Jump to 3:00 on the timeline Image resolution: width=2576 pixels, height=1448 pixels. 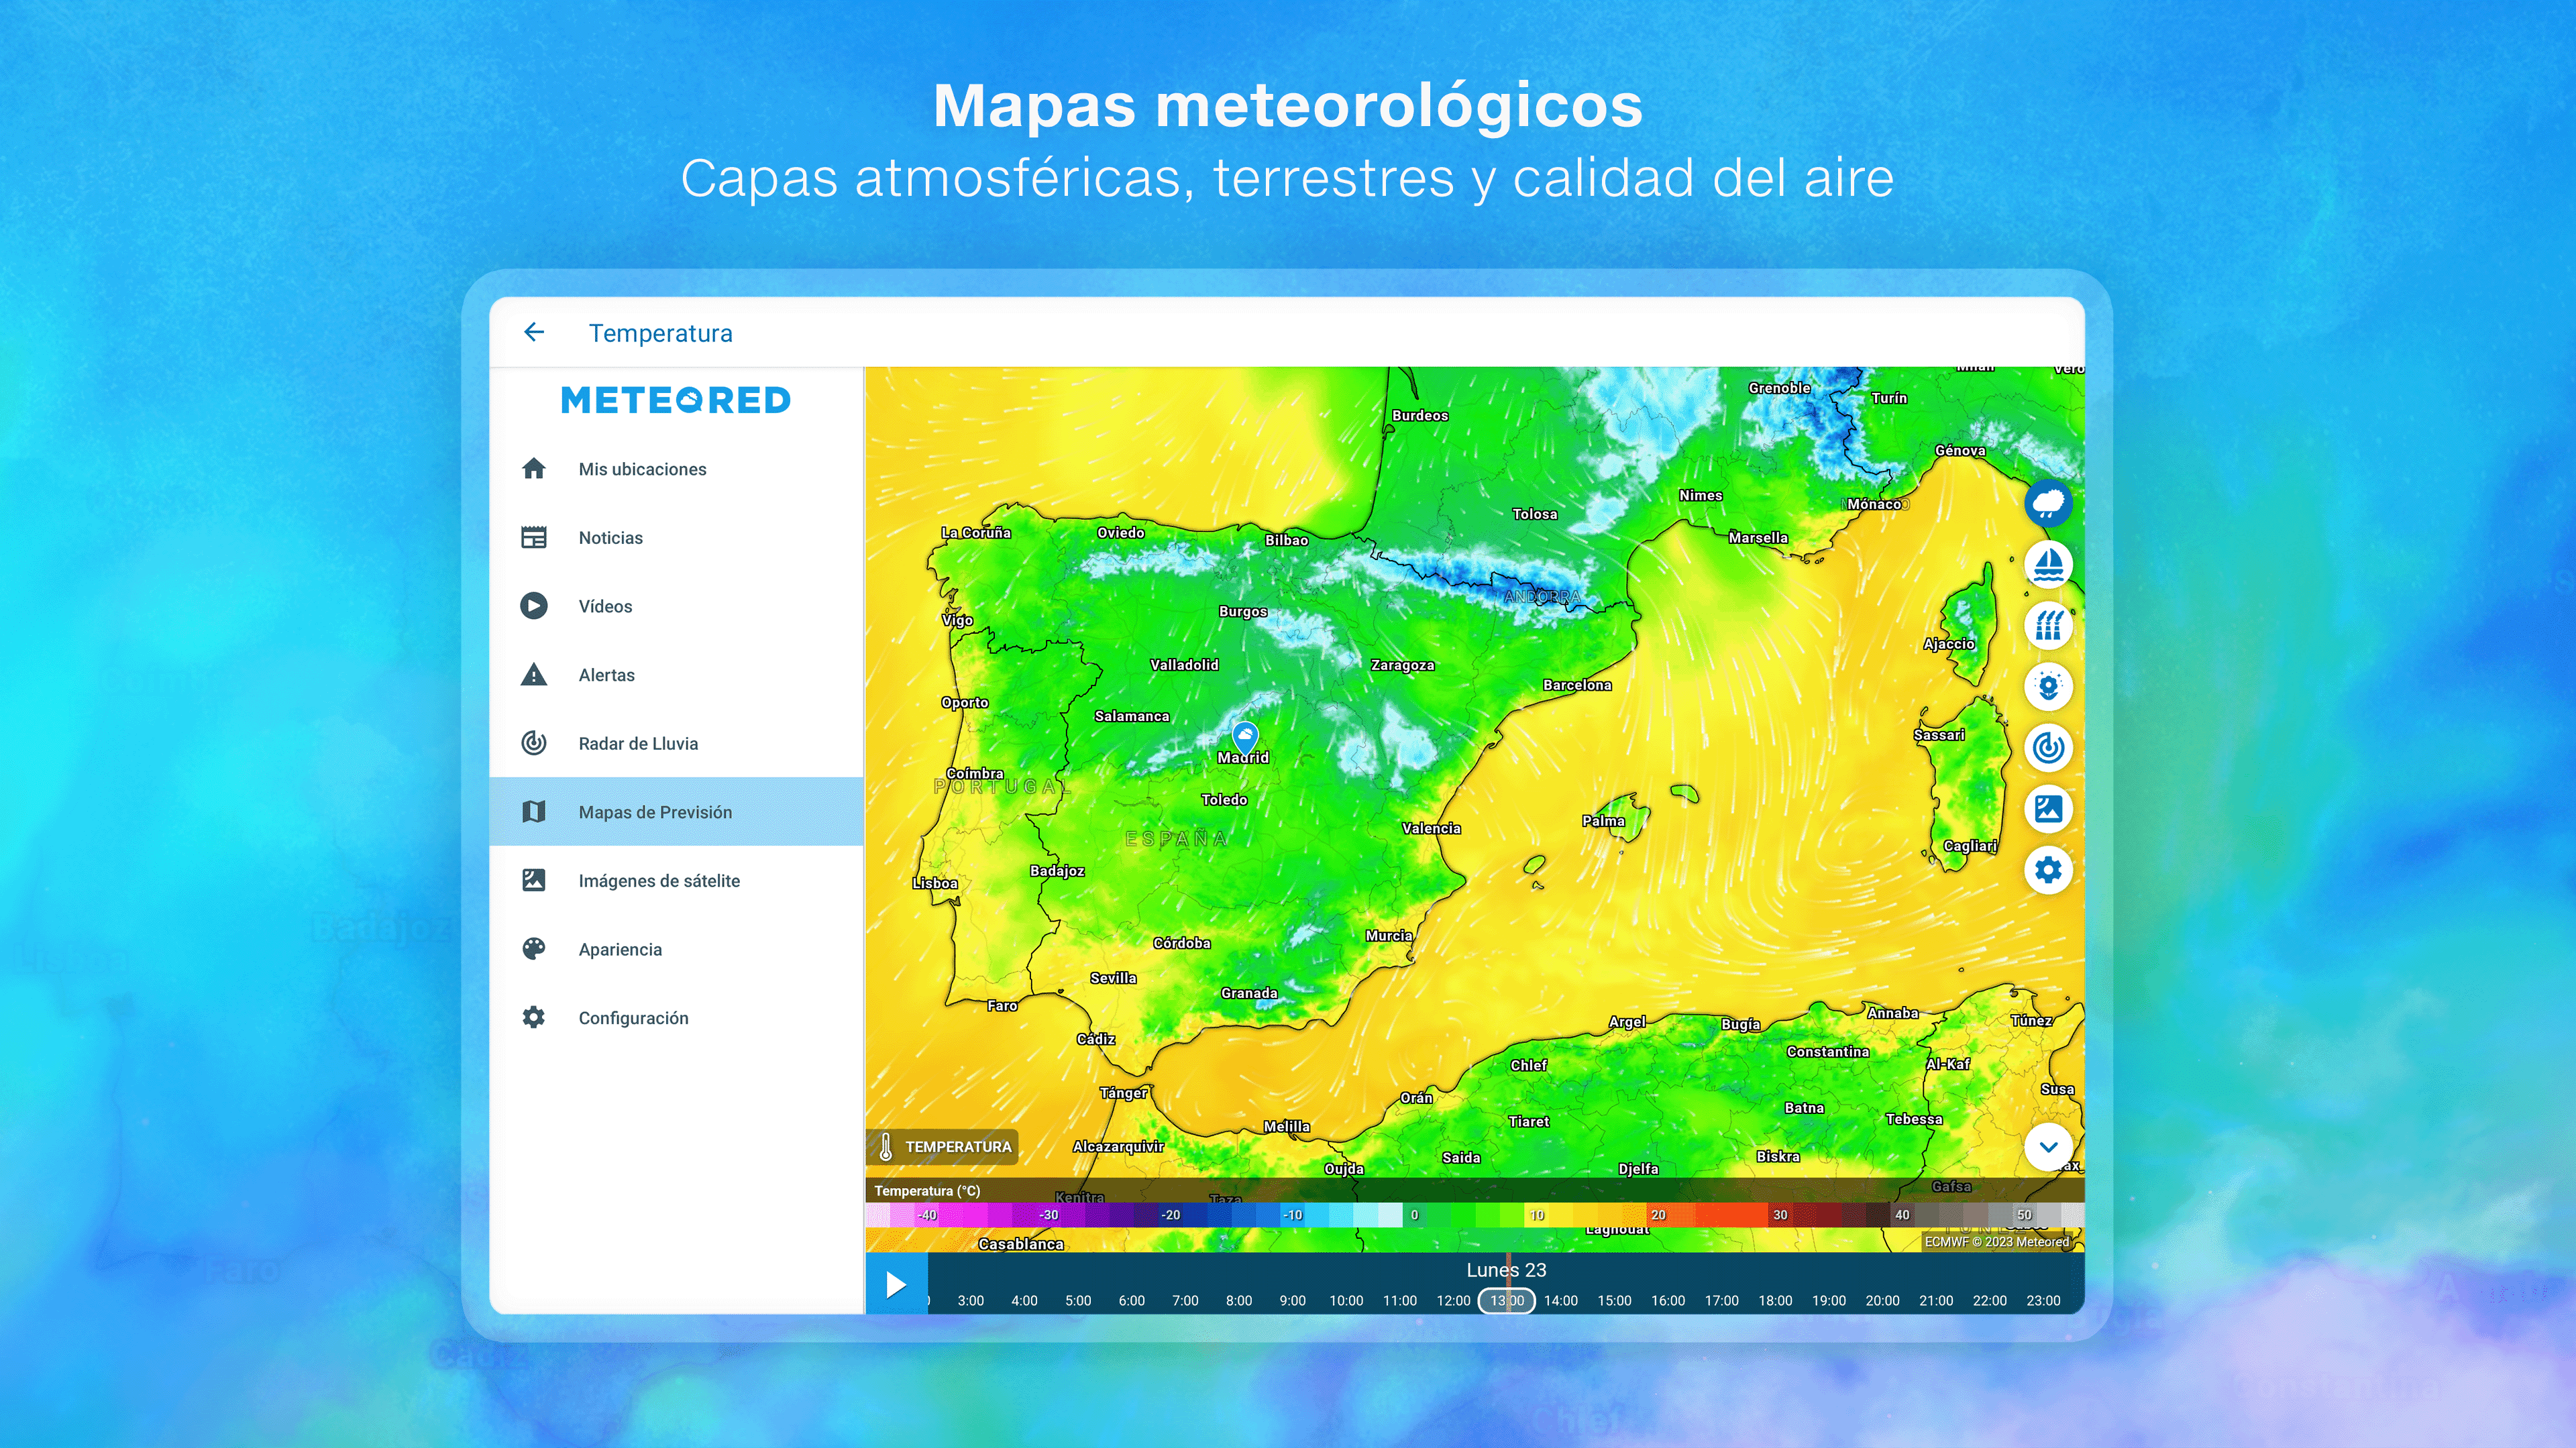click(x=970, y=1301)
